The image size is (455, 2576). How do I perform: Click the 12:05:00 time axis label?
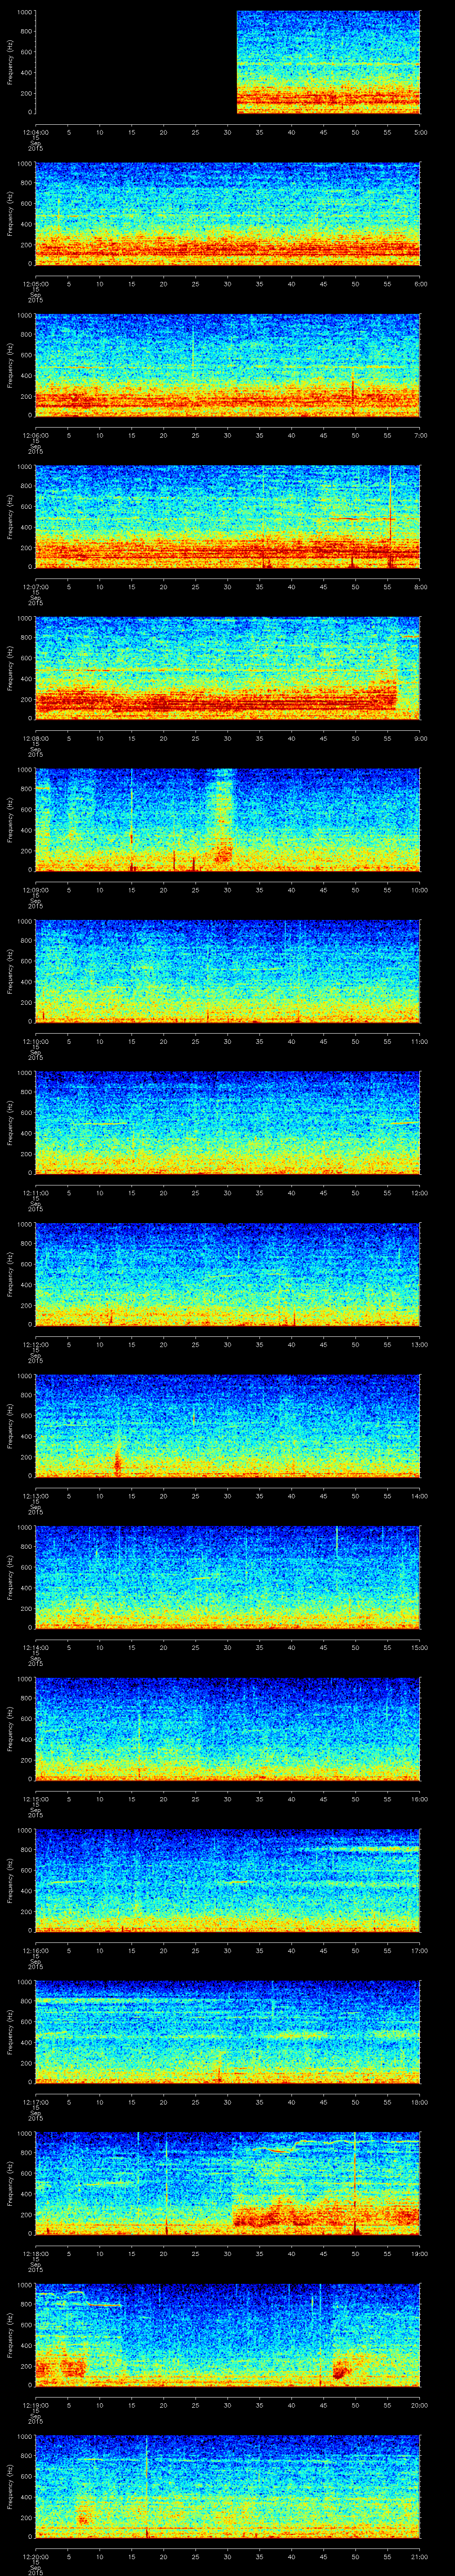[35, 284]
